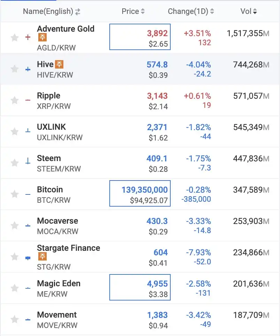Sort by Change(1D) column arrows
The image size is (280, 336).
(212, 11)
